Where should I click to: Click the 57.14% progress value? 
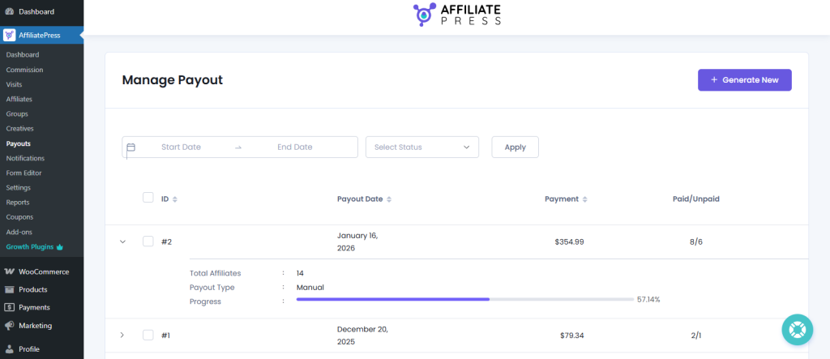coord(648,299)
